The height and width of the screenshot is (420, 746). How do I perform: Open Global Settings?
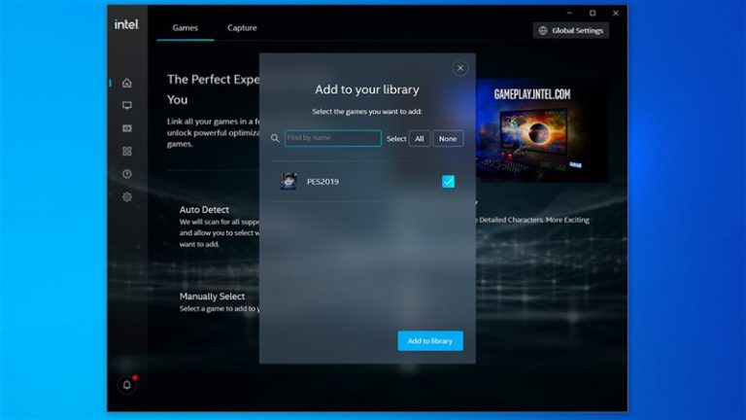click(570, 30)
